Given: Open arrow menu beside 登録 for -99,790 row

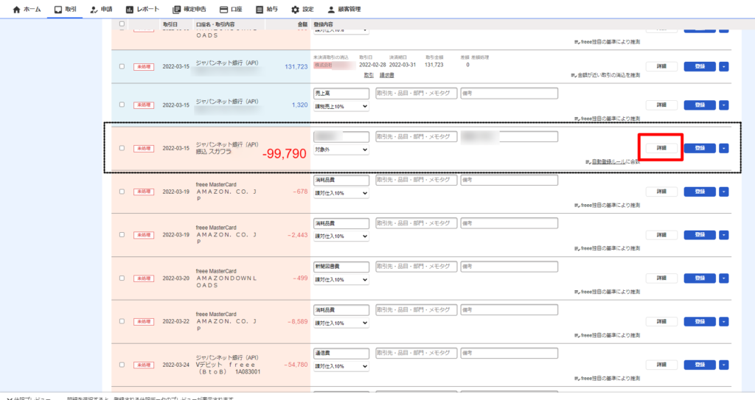Looking at the screenshot, I should click(x=723, y=148).
